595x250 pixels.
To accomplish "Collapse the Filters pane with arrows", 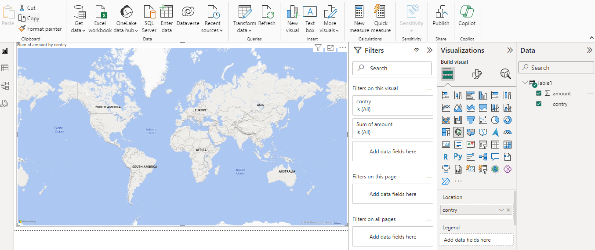I will pyautogui.click(x=430, y=50).
